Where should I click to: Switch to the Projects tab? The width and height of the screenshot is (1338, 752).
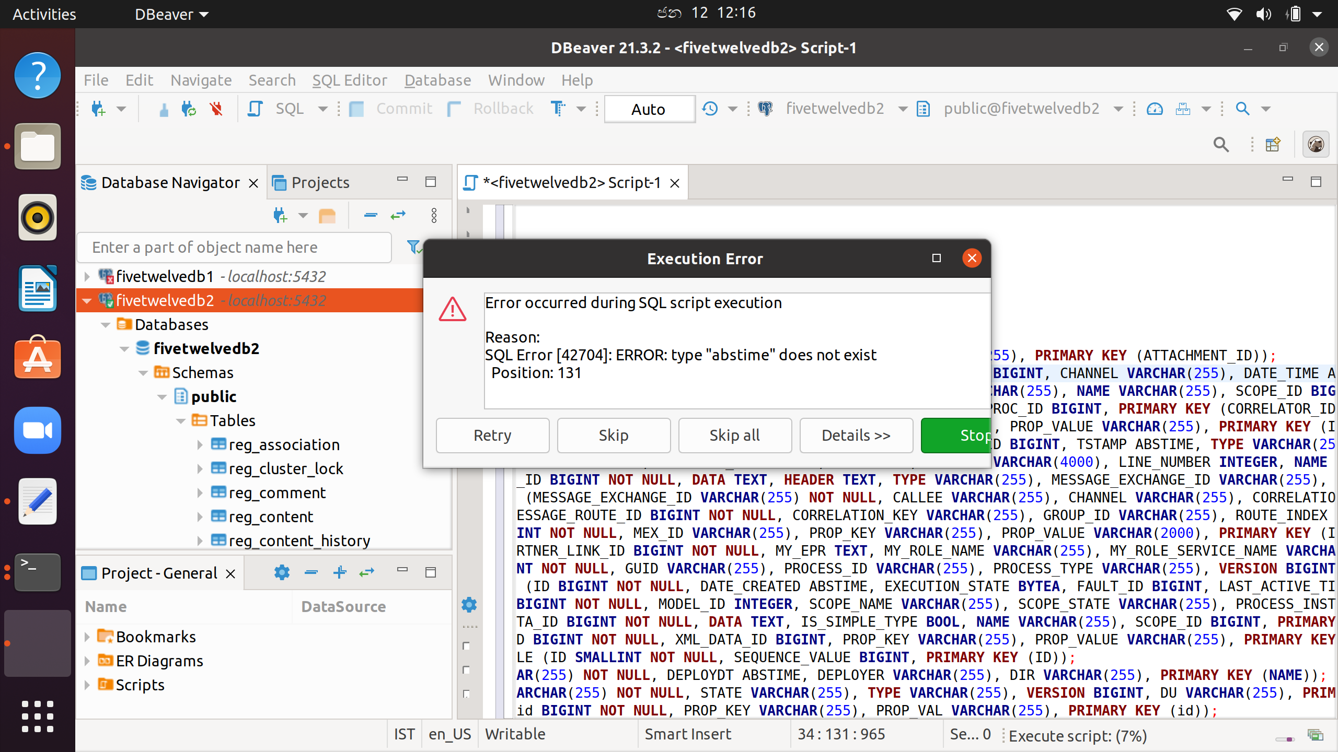(x=320, y=182)
